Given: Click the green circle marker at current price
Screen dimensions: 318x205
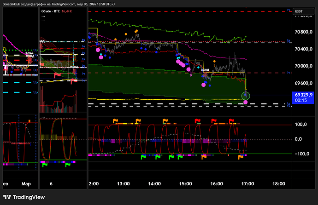Looking at the screenshot, I should pos(246,95).
